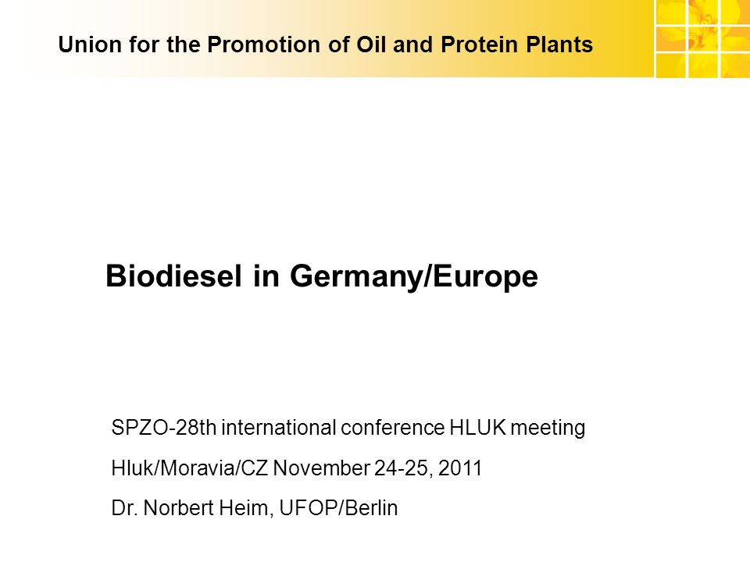Click SPZO-28th at start of conference line
This screenshot has height=562, width=750.
coord(163,428)
